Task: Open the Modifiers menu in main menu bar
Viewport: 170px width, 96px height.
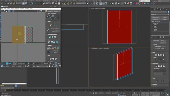Action: coord(32,1)
